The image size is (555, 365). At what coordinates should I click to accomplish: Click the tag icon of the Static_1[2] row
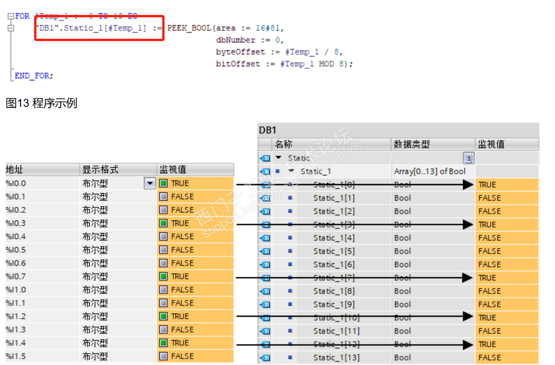[x=265, y=211]
